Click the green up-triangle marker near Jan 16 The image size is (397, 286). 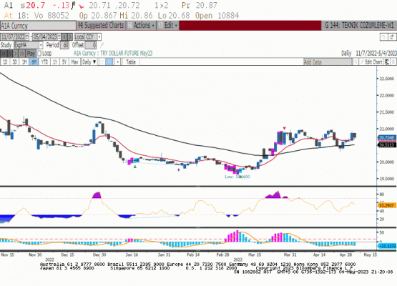(135, 167)
